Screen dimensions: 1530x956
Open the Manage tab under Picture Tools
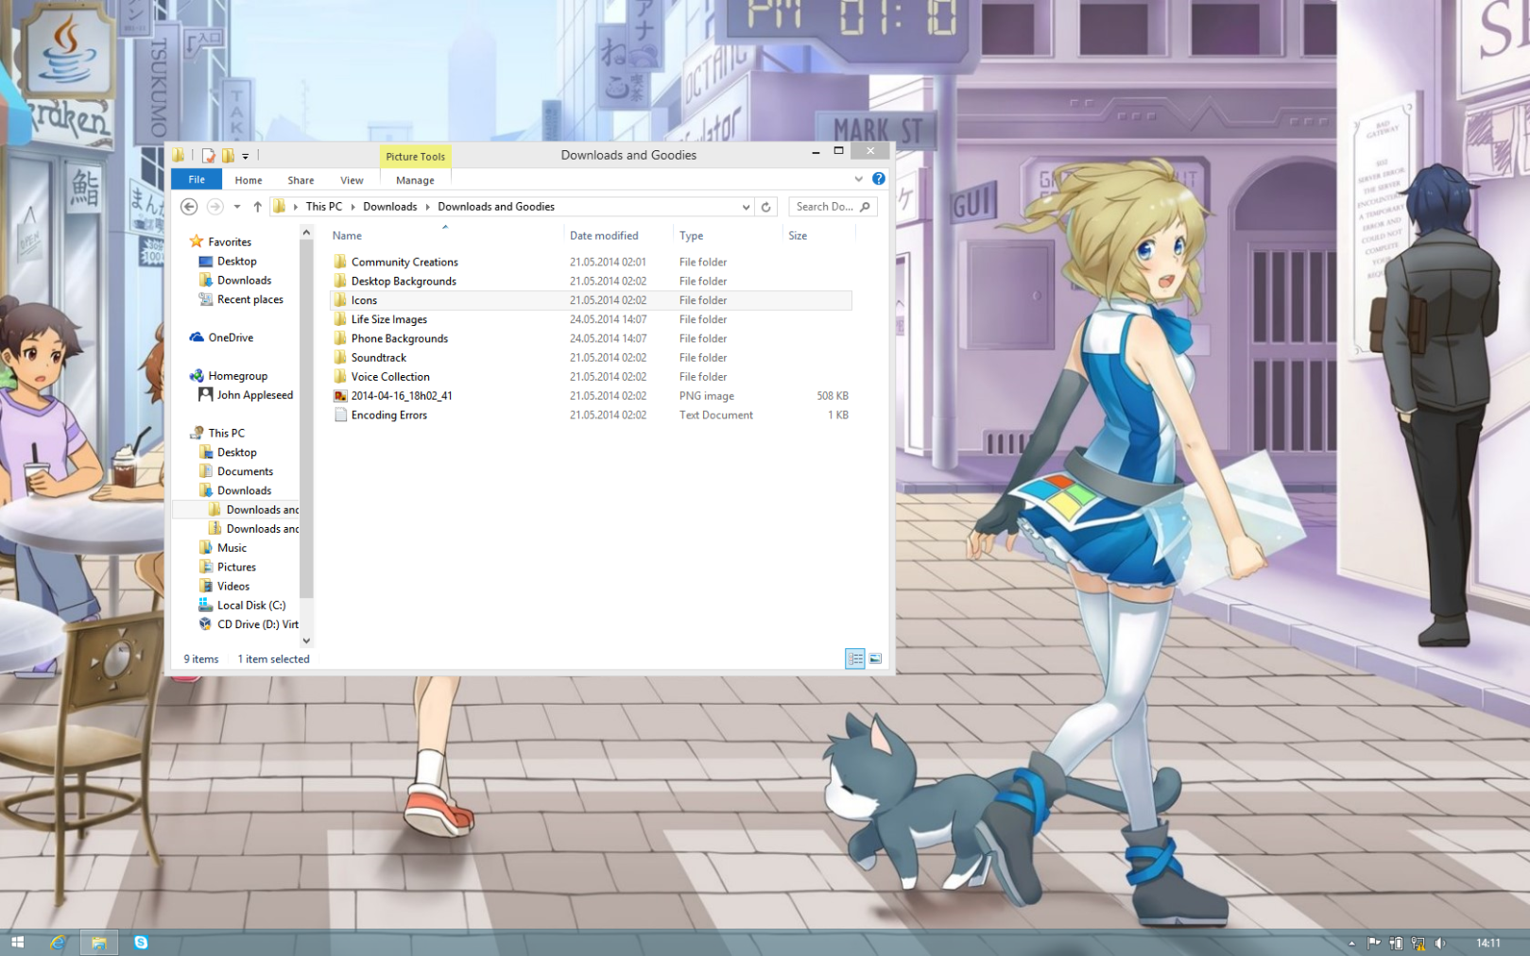(415, 180)
